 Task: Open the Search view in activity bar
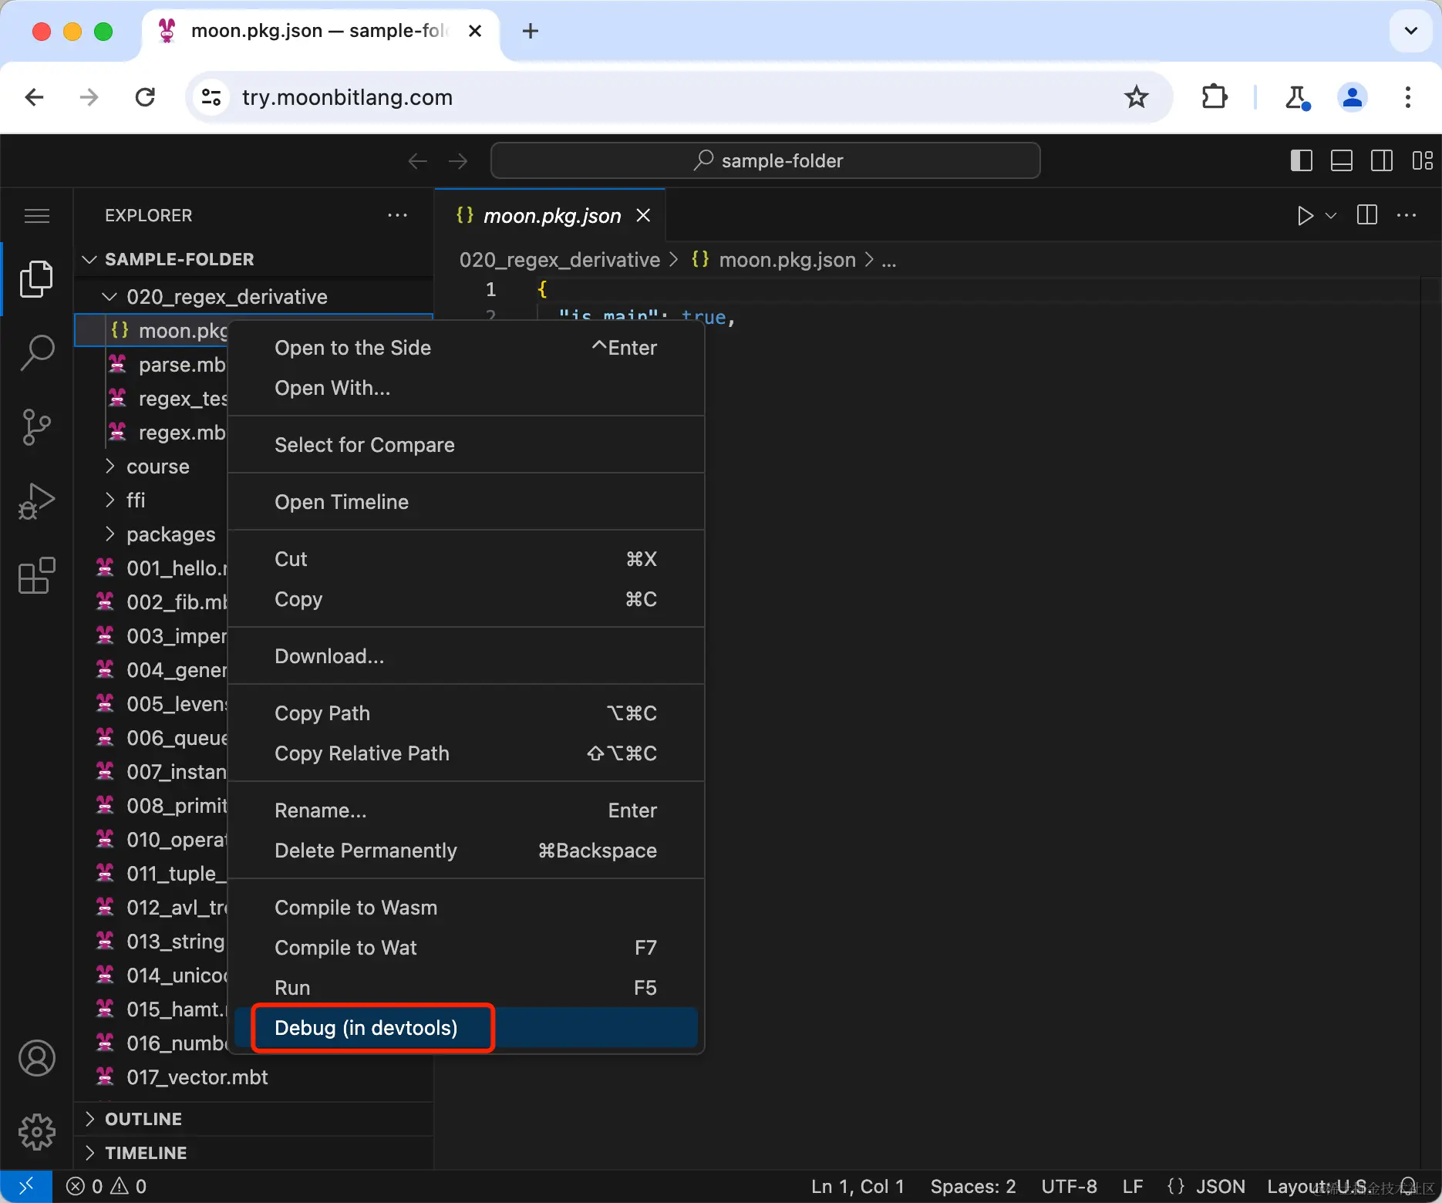point(36,352)
